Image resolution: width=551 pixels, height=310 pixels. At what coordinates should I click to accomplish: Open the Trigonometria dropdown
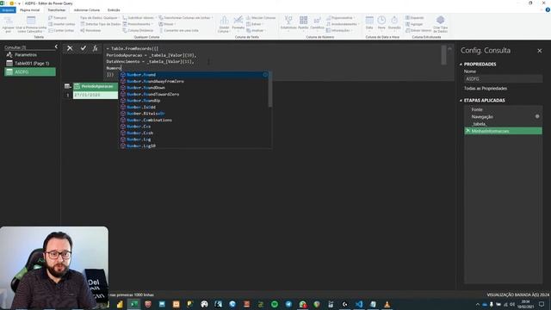click(341, 17)
